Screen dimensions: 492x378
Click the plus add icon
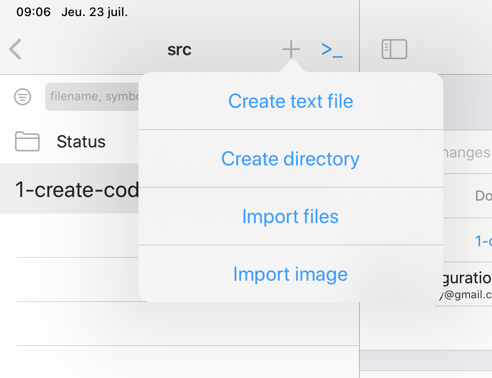291,49
